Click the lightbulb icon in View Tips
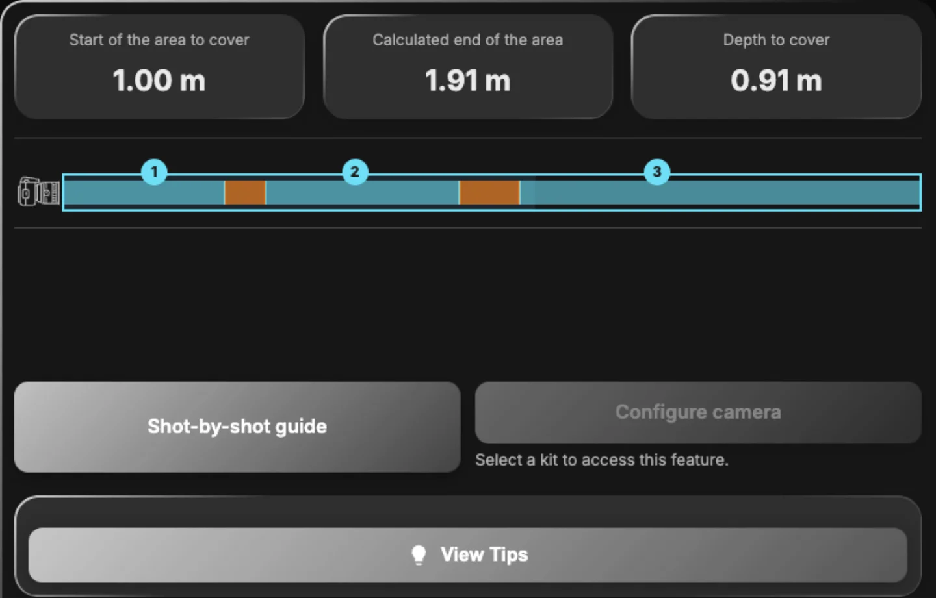This screenshot has width=936, height=598. pyautogui.click(x=419, y=554)
